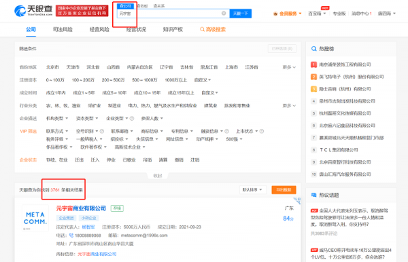Select the 查关系 search tab
Viewport: 408px width, 262px height.
point(159,6)
